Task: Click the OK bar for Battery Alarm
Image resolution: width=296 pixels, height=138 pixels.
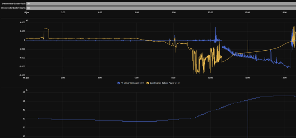Action: pos(161,8)
